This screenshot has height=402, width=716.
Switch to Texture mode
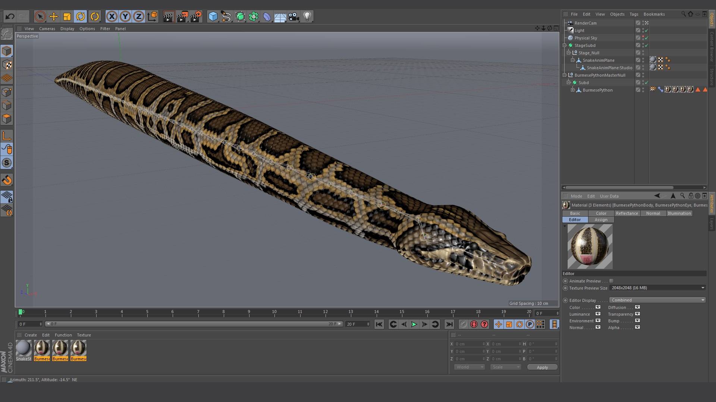7,65
